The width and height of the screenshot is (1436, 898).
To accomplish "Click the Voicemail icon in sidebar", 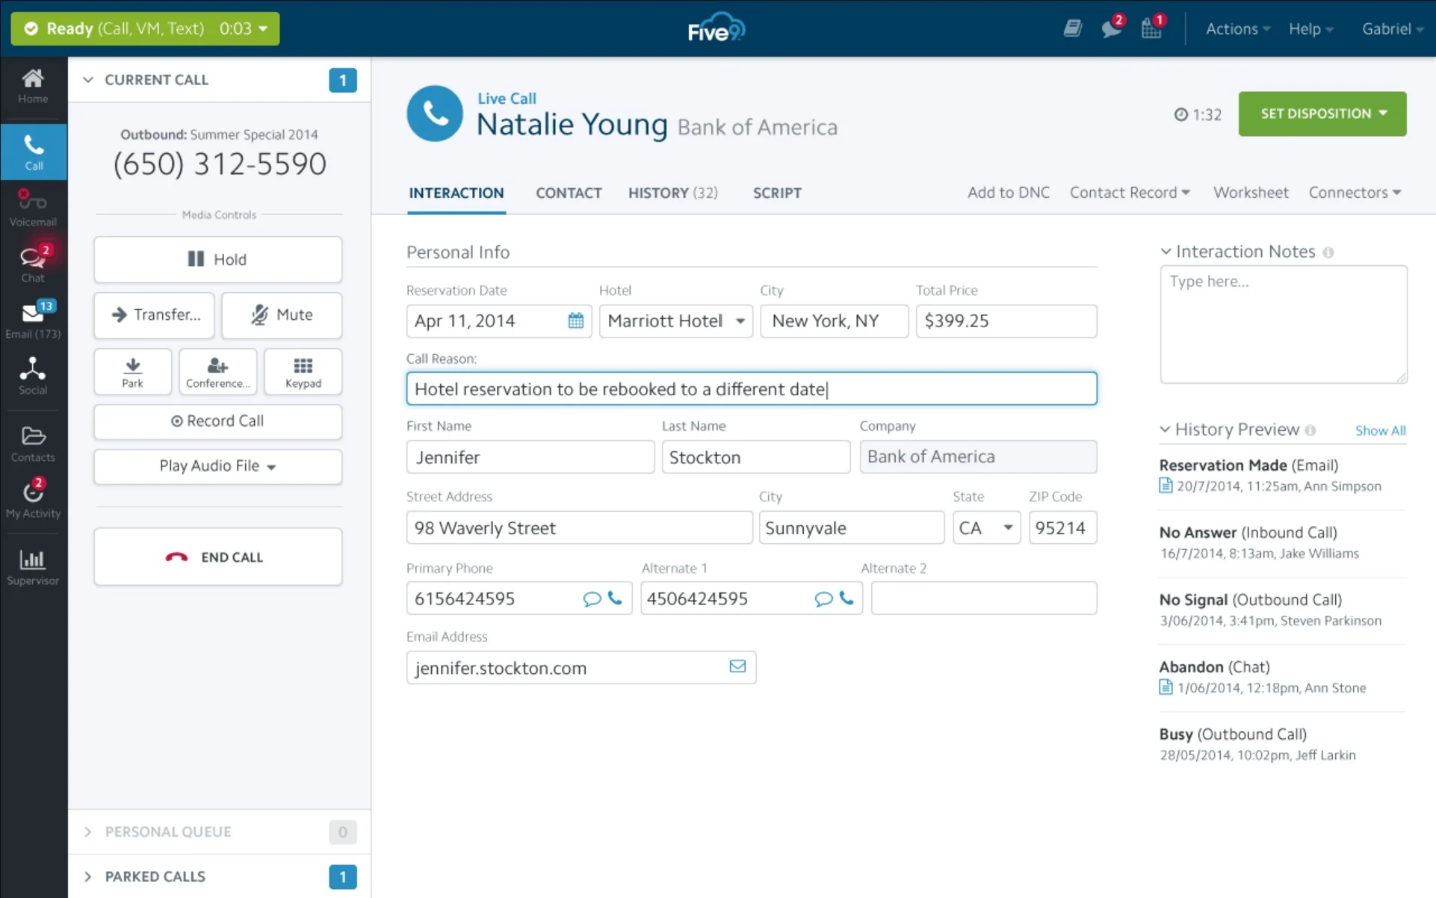I will click(32, 207).
